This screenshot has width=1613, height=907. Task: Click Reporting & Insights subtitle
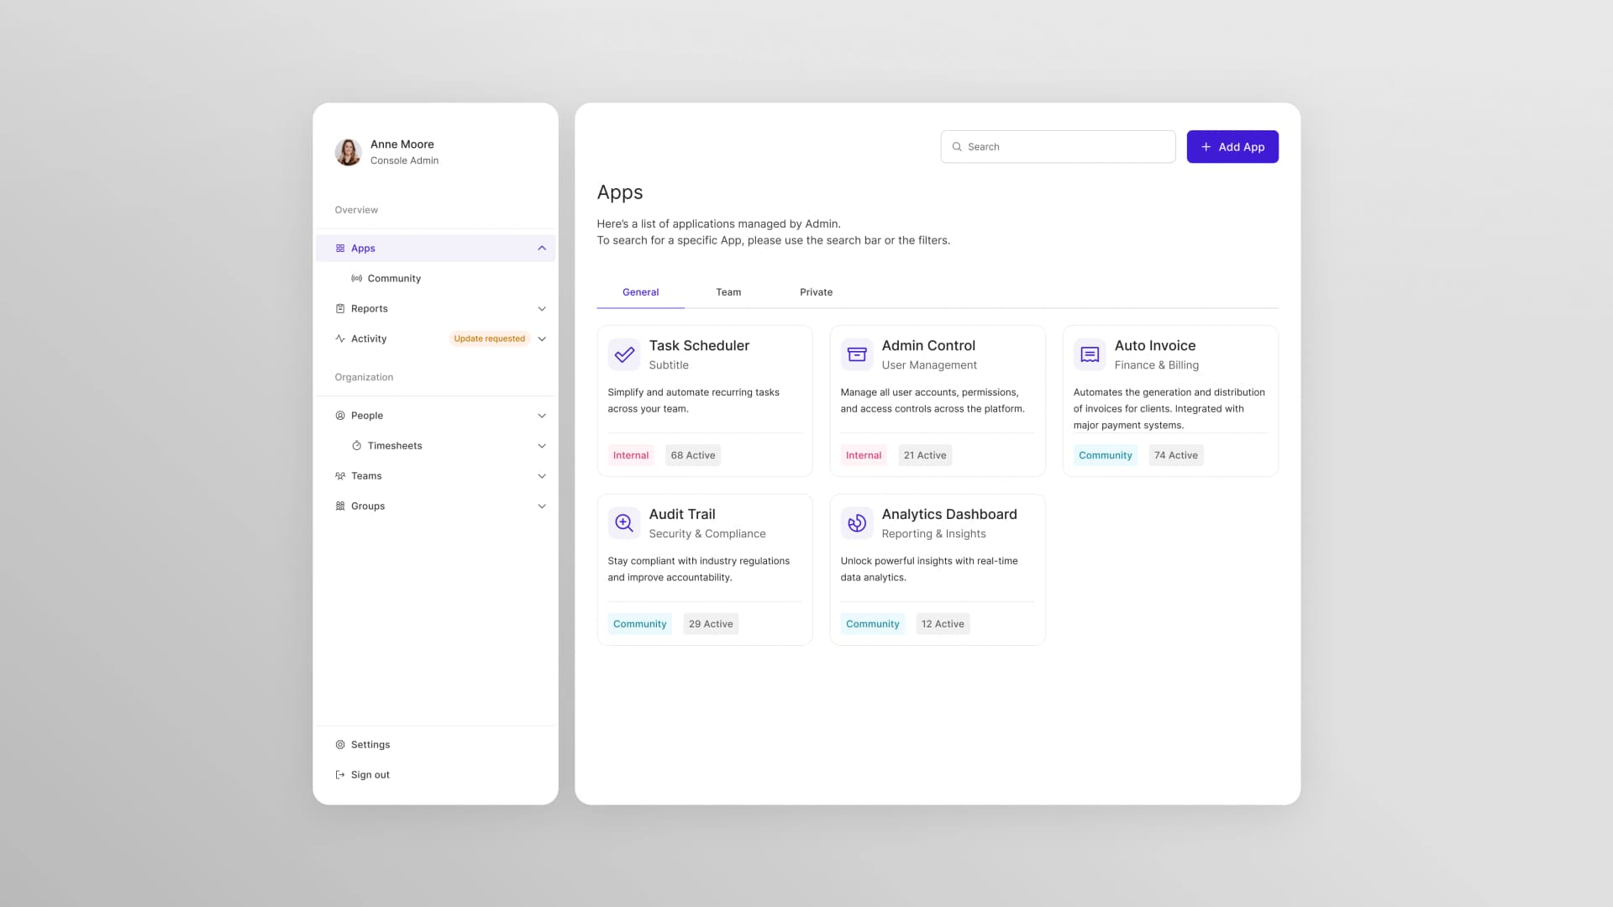pos(934,534)
